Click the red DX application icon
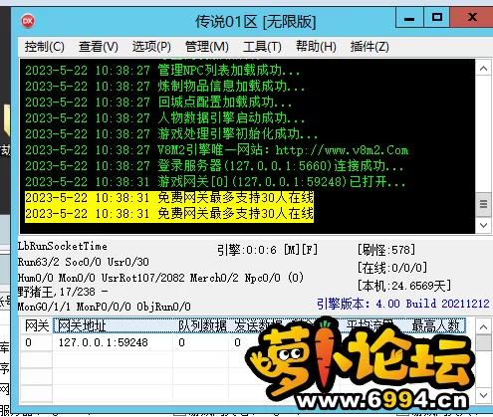 click(28, 21)
